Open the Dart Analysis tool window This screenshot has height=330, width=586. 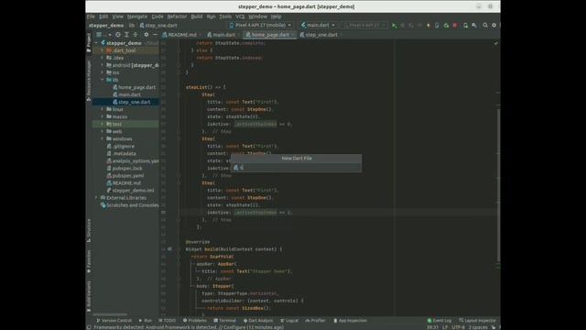pos(258,321)
